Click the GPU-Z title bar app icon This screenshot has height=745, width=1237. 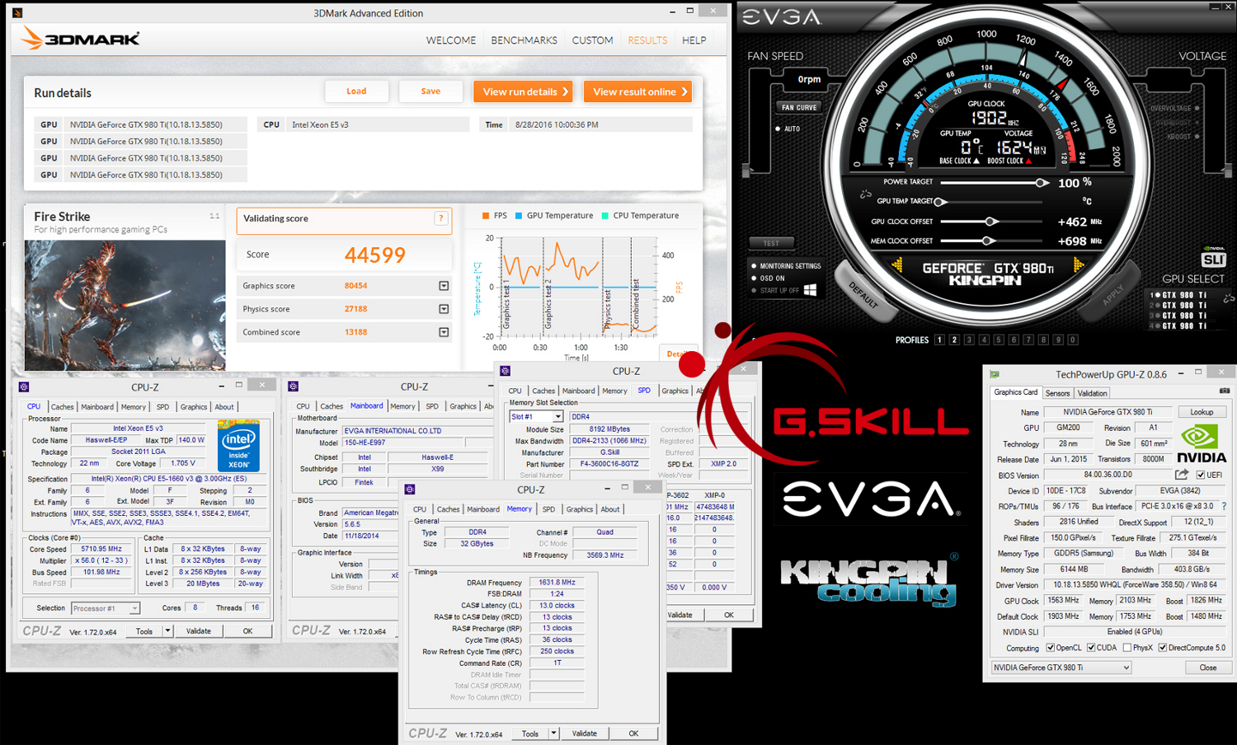click(x=995, y=374)
